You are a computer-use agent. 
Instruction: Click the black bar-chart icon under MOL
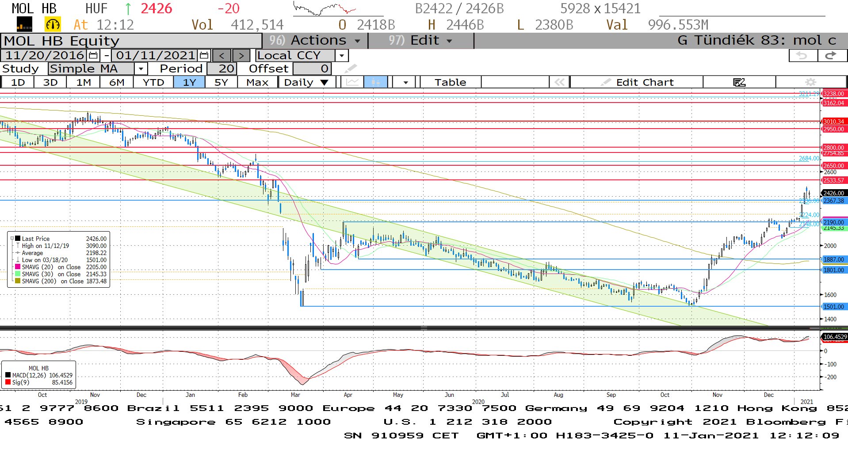coord(24,24)
